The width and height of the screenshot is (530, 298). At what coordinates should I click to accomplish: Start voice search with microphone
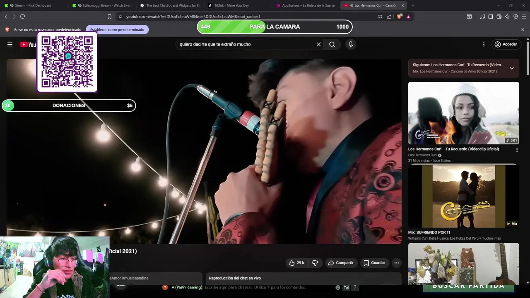click(x=351, y=44)
